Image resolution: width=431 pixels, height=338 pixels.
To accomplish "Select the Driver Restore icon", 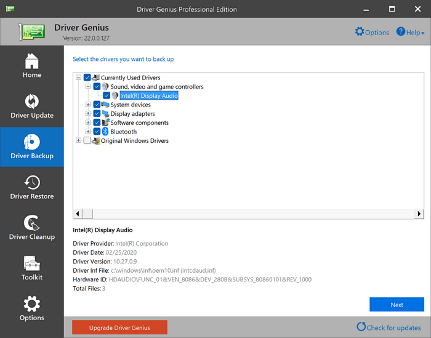I will pyautogui.click(x=32, y=182).
